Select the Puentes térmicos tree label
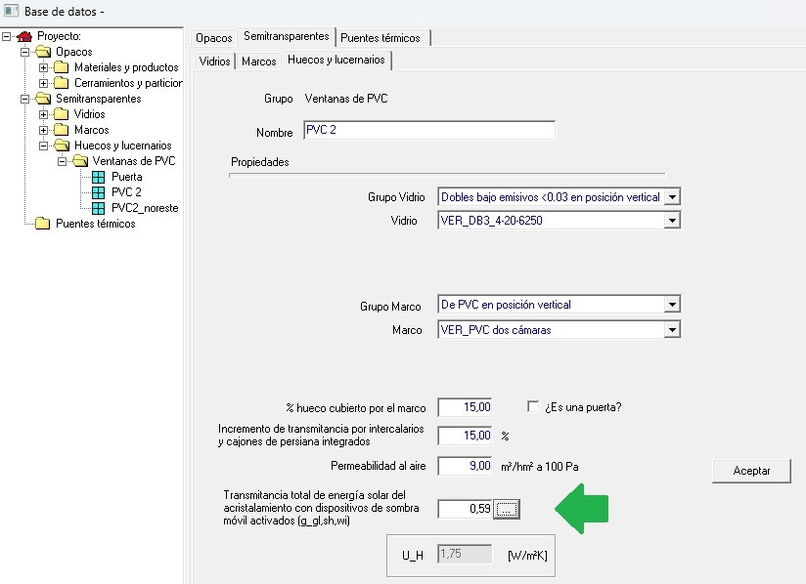The height and width of the screenshot is (584, 806). tap(96, 224)
